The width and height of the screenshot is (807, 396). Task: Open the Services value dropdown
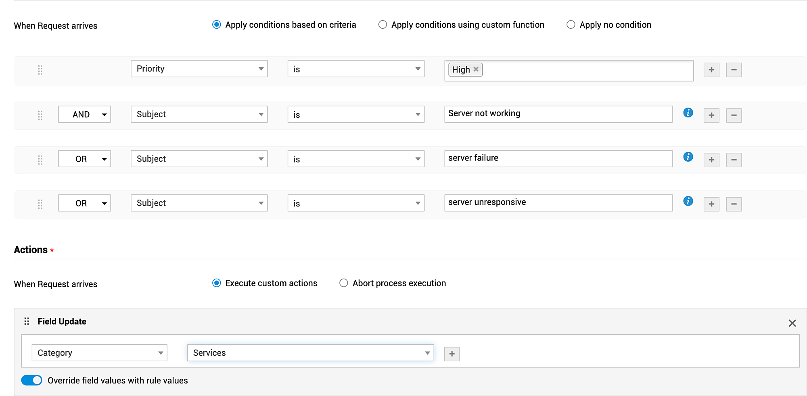point(311,353)
